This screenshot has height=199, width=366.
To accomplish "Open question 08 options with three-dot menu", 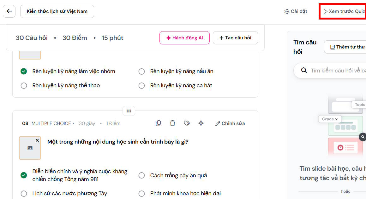I will click(x=129, y=111).
